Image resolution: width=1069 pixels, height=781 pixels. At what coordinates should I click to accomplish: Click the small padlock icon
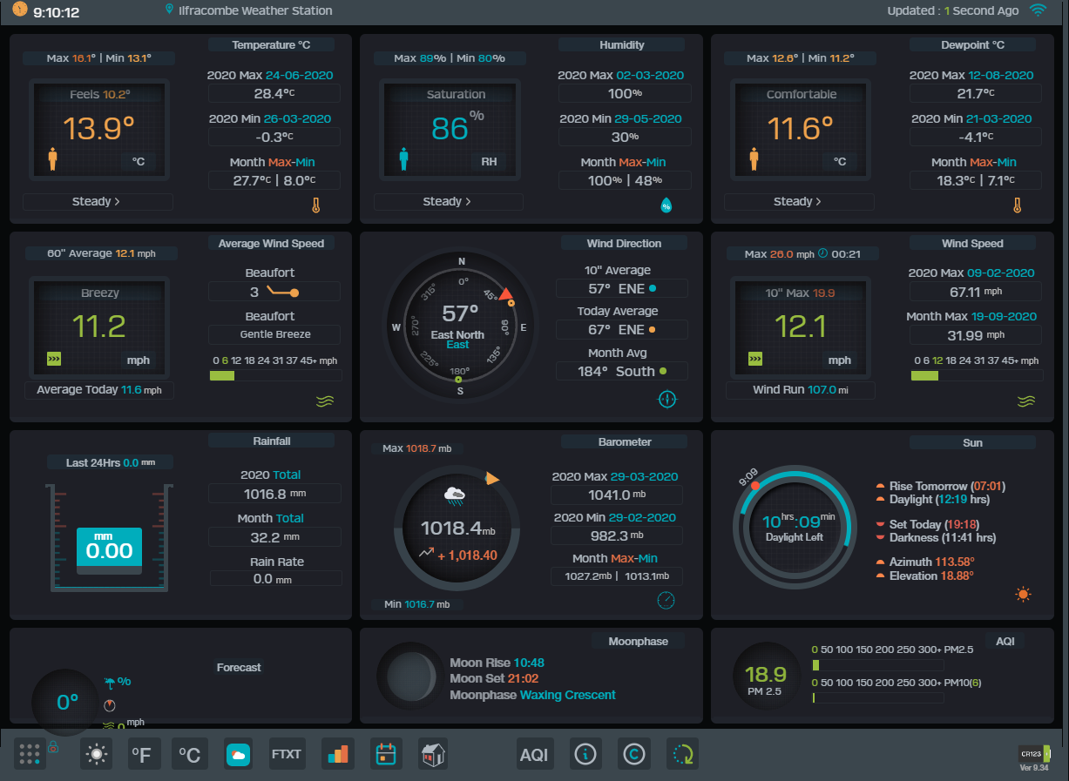point(53,747)
